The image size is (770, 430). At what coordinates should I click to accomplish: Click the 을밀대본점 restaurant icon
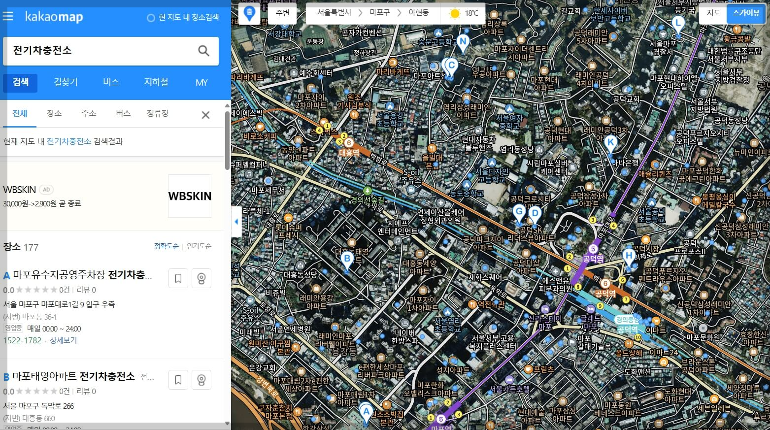point(432,148)
